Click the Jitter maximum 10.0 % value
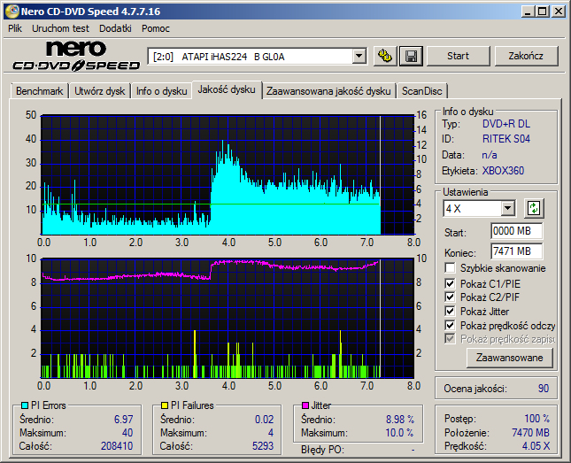The height and width of the screenshot is (463, 571). click(x=399, y=433)
